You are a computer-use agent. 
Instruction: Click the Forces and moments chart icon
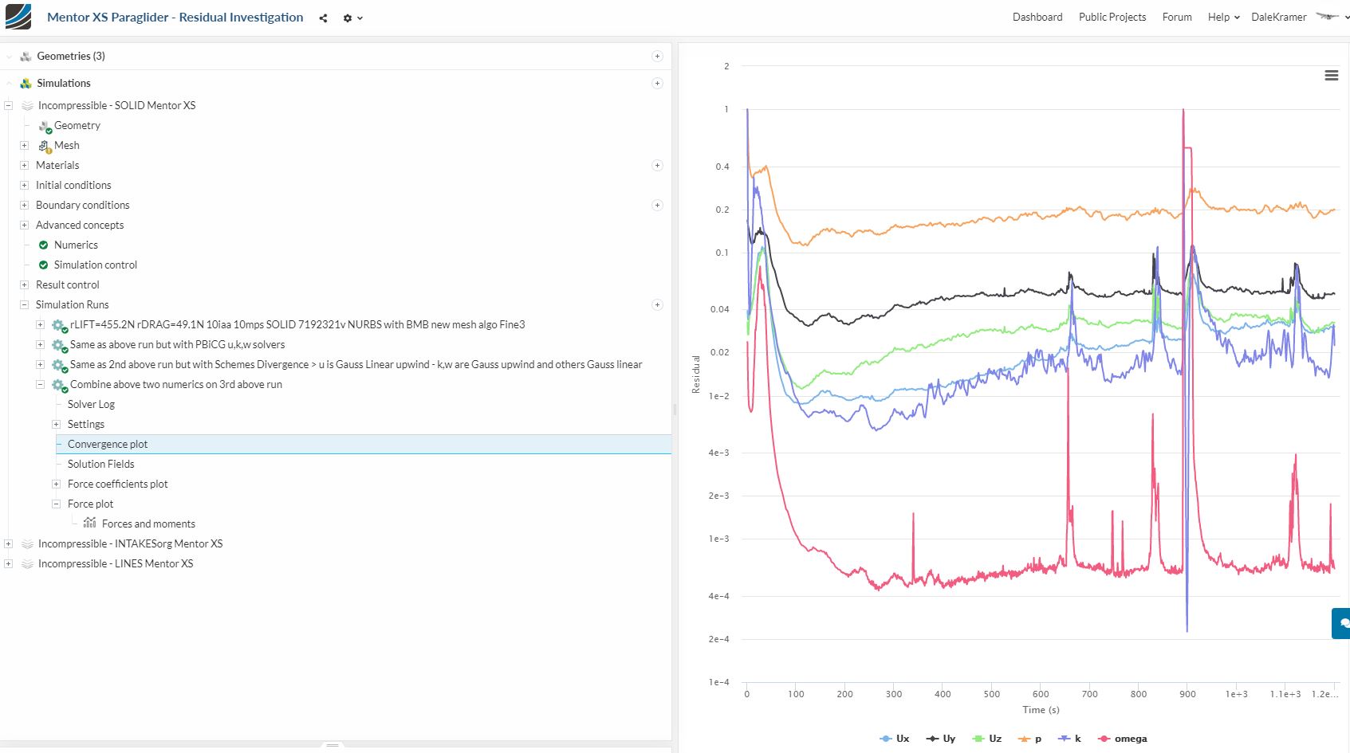89,523
